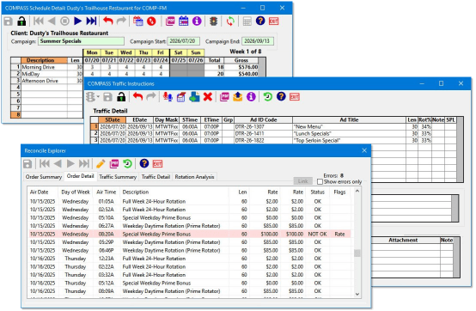Open help in Reconcile Explorer toolbar
476x311 pixels.
[144, 163]
